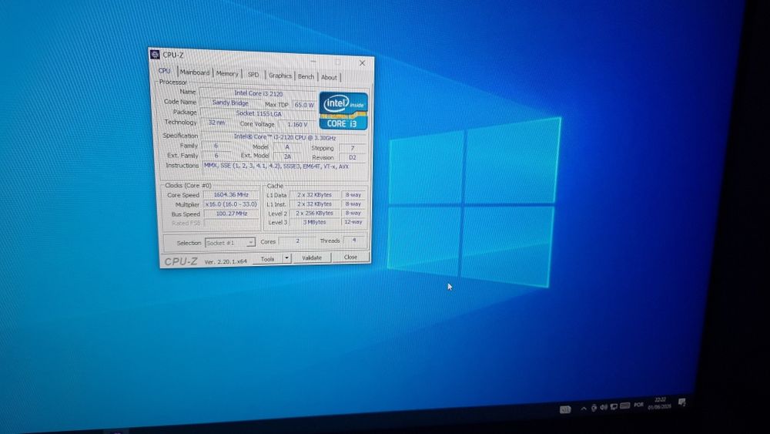Open the touch keyboard icon in taskbar
The image size is (770, 434).
pyautogui.click(x=565, y=409)
